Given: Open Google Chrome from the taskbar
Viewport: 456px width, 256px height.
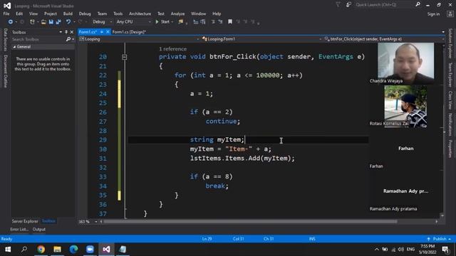Looking at the screenshot, I should (41, 250).
